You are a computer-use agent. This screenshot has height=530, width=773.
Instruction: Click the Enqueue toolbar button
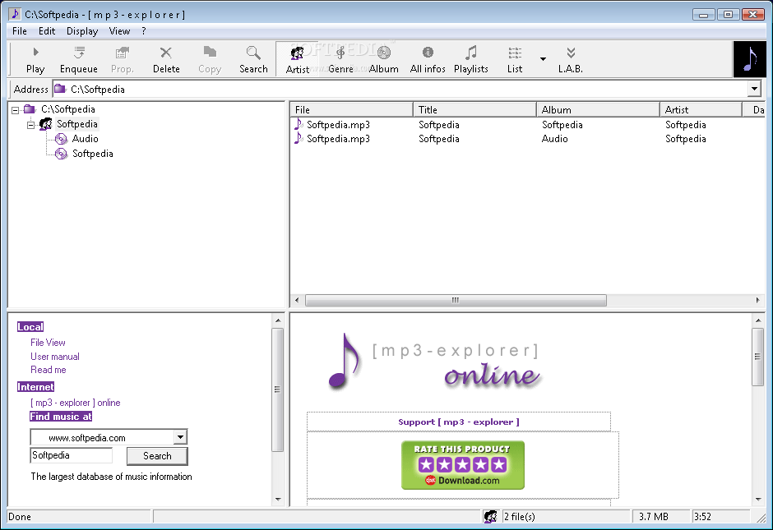click(x=78, y=60)
